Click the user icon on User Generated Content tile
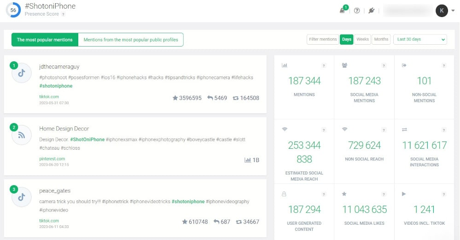460x240 pixels. click(284, 194)
